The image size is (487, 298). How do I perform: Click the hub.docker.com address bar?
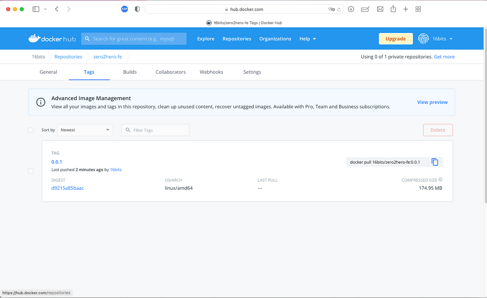(x=244, y=9)
